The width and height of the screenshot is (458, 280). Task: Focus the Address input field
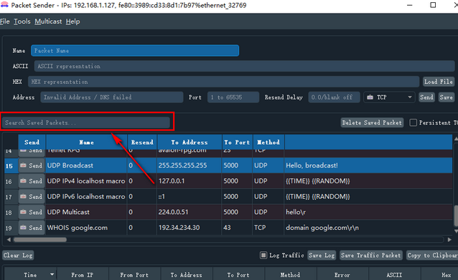coord(112,97)
